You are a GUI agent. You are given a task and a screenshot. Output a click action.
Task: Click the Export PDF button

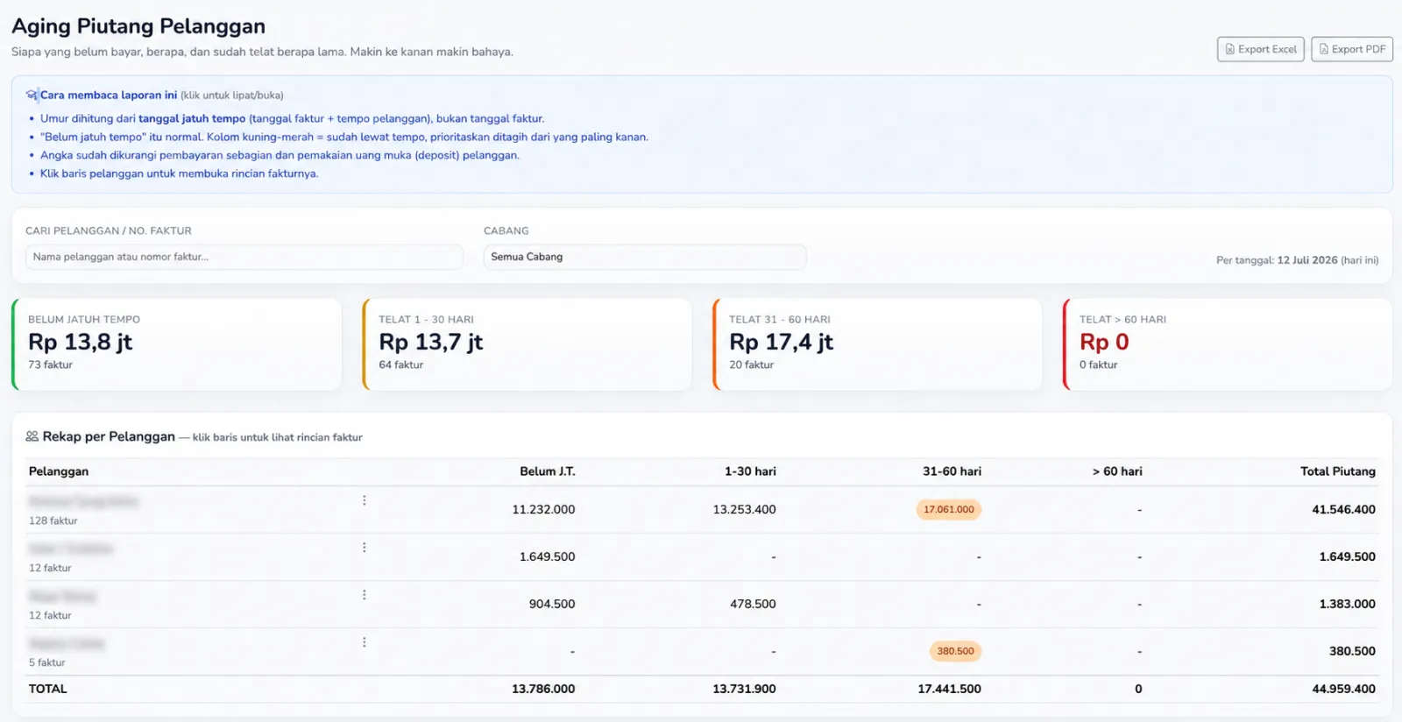(x=1352, y=49)
